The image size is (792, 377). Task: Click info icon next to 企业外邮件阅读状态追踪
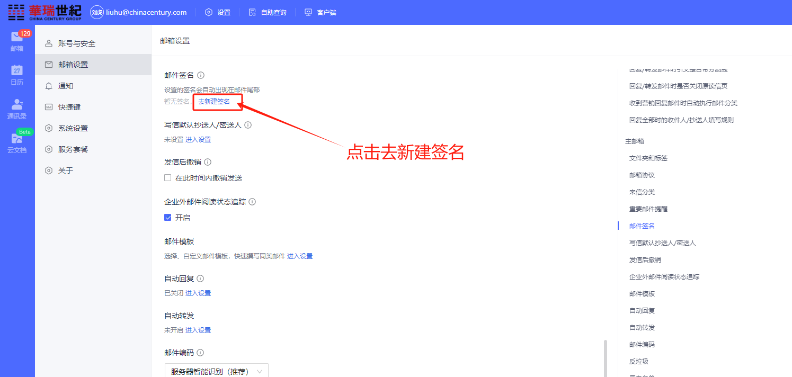click(x=252, y=202)
